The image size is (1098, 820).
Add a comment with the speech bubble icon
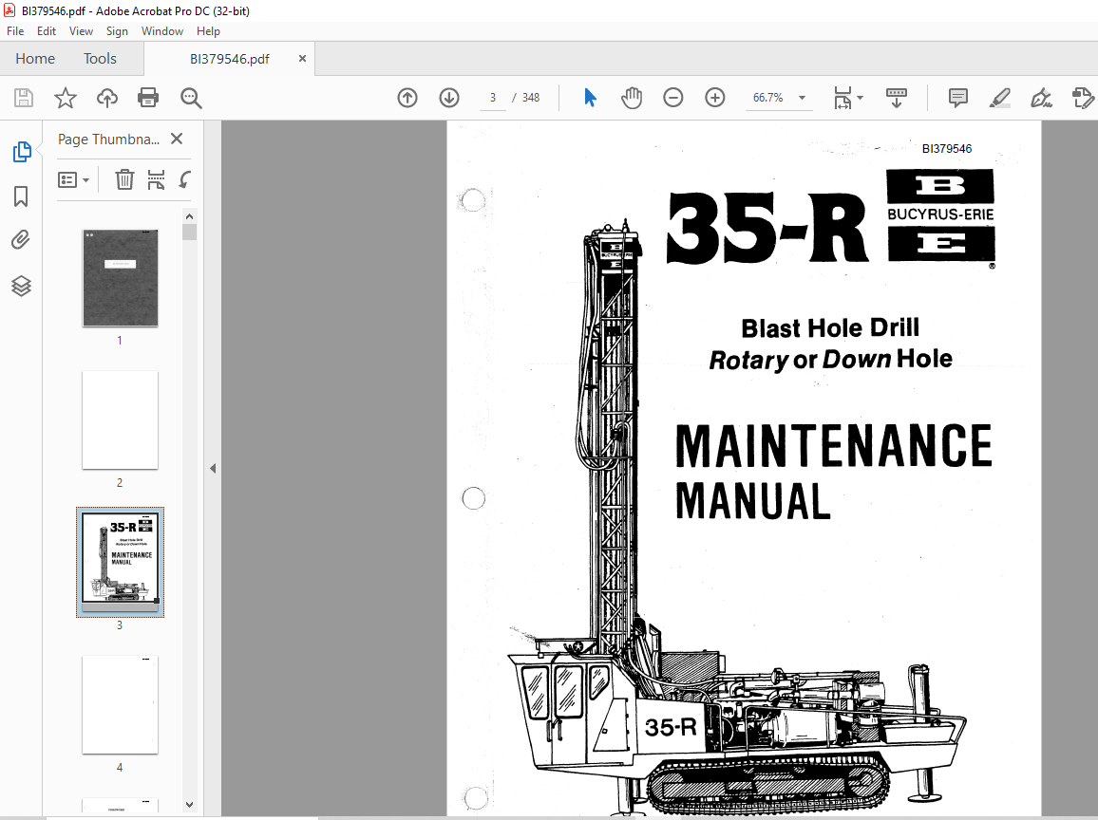click(958, 98)
